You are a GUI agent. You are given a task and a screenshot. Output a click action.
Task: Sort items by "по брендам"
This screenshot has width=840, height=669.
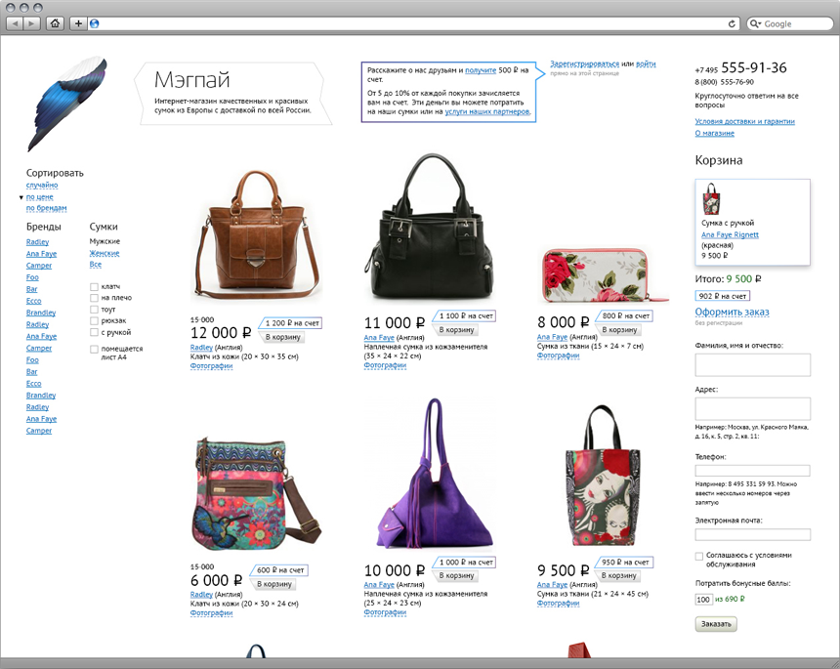click(47, 208)
